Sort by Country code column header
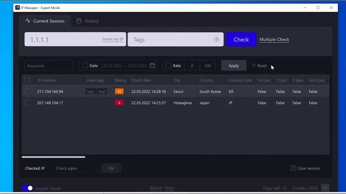Screen dimensions: 346x194 tap(240, 80)
